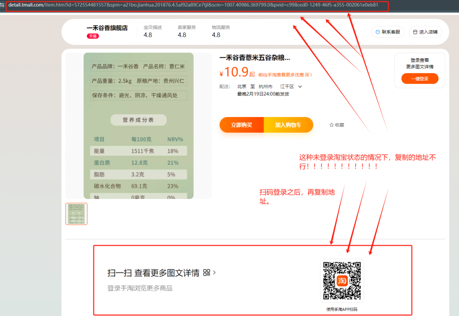Click 登录查看更多图文详情 text
The height and width of the screenshot is (316, 459).
click(x=420, y=64)
